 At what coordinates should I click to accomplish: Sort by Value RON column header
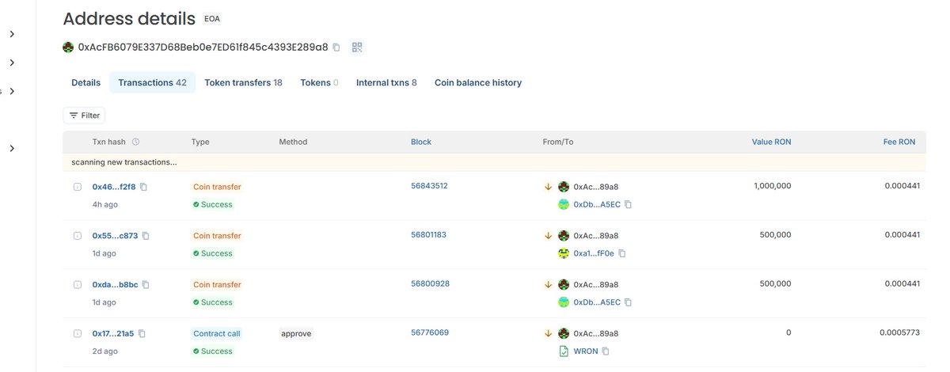coord(771,142)
